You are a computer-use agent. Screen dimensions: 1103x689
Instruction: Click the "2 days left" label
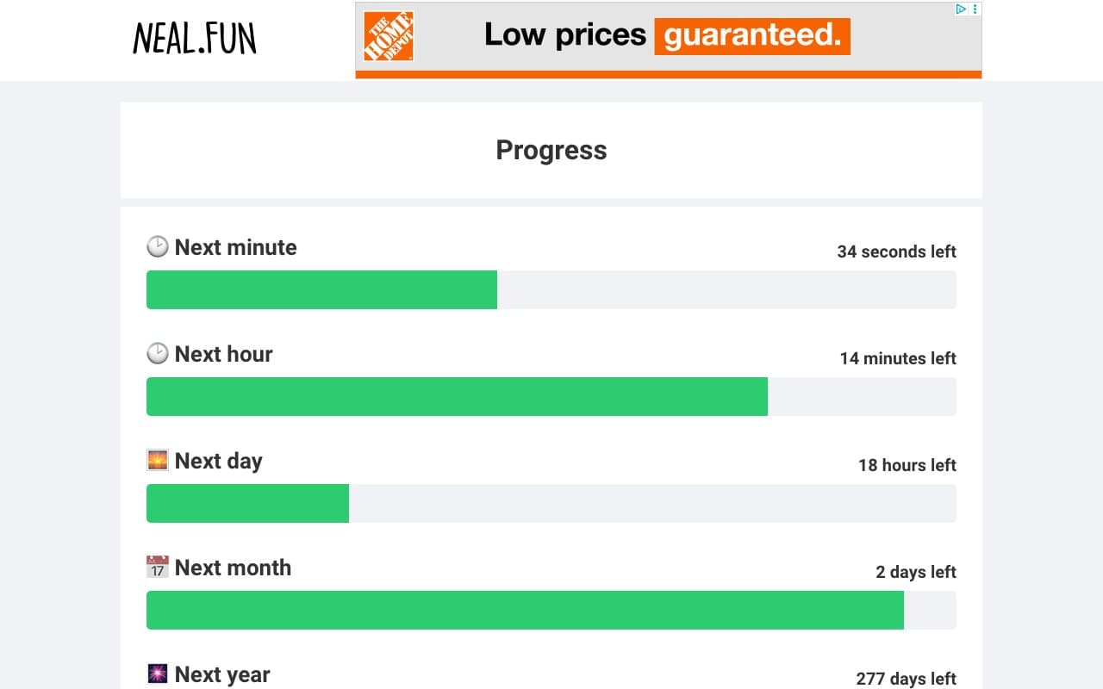916,572
